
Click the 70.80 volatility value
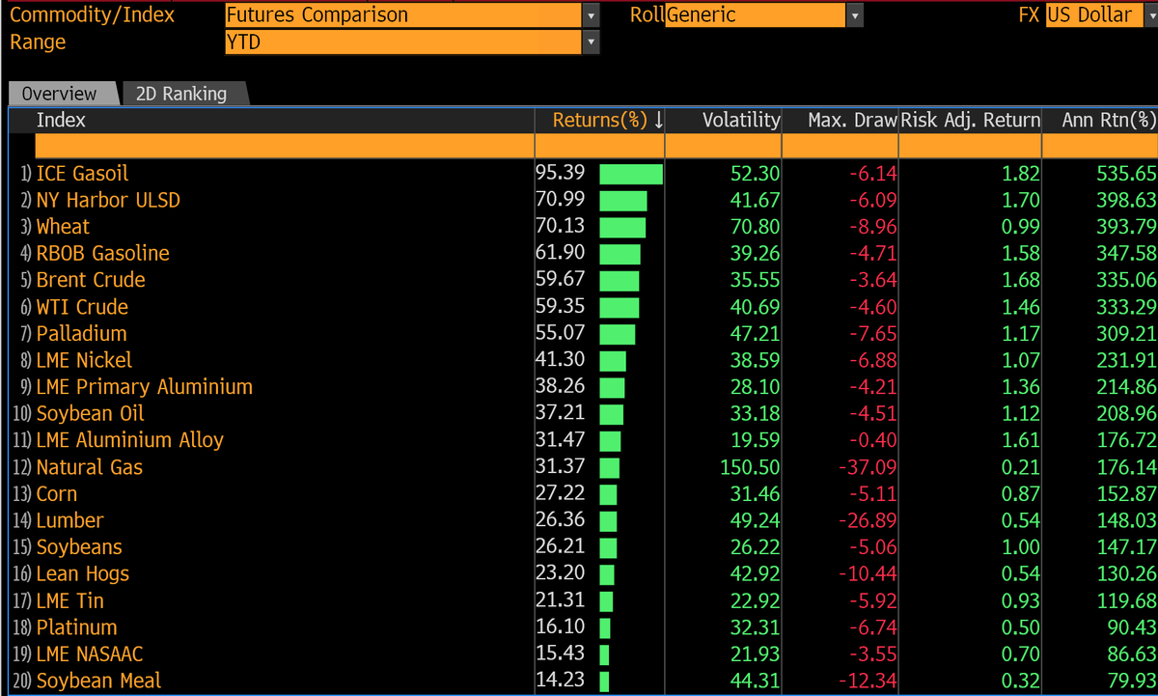(x=756, y=227)
